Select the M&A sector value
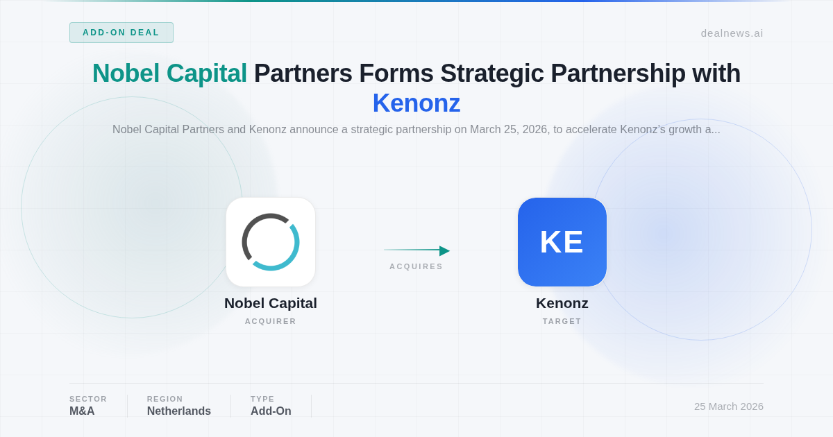This screenshot has height=437, width=833. pyautogui.click(x=82, y=411)
